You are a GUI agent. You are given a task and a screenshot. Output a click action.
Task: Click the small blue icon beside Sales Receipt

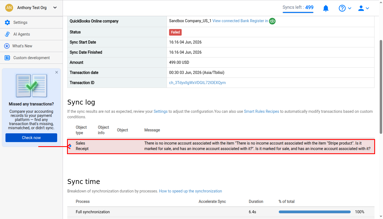coord(70,146)
